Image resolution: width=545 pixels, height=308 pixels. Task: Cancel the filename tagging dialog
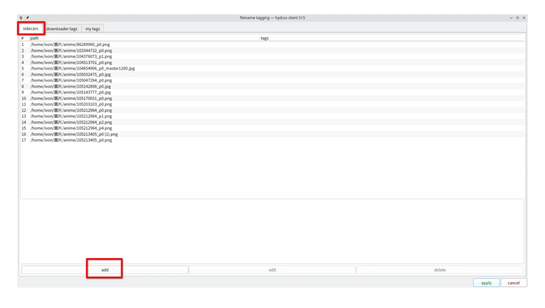(x=513, y=283)
